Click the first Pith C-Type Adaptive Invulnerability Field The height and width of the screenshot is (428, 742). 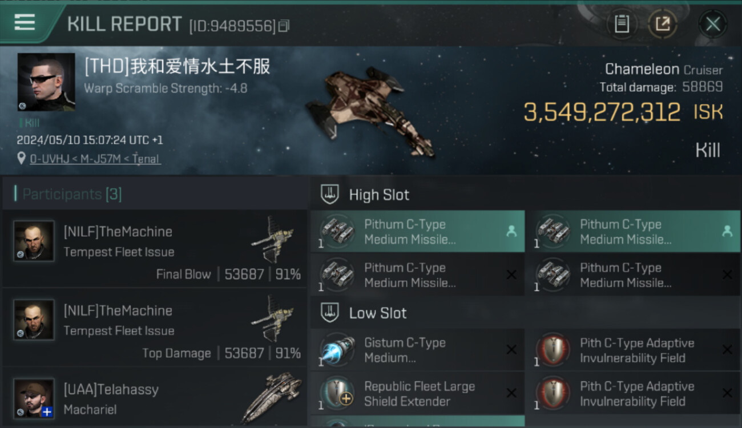point(632,350)
